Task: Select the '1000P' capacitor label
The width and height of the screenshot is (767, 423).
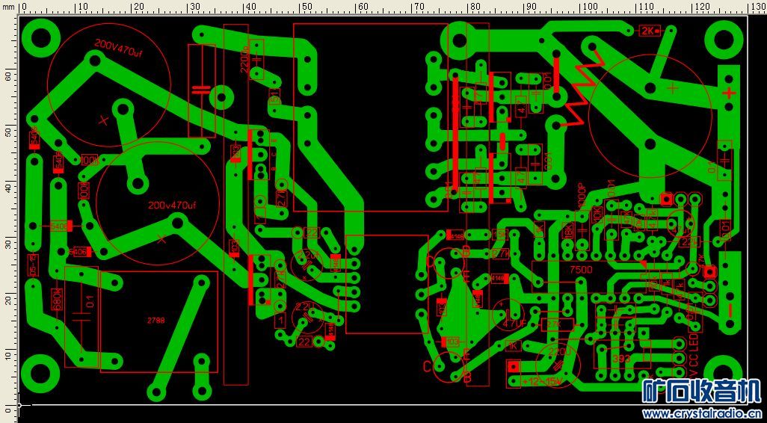Action: point(582,197)
